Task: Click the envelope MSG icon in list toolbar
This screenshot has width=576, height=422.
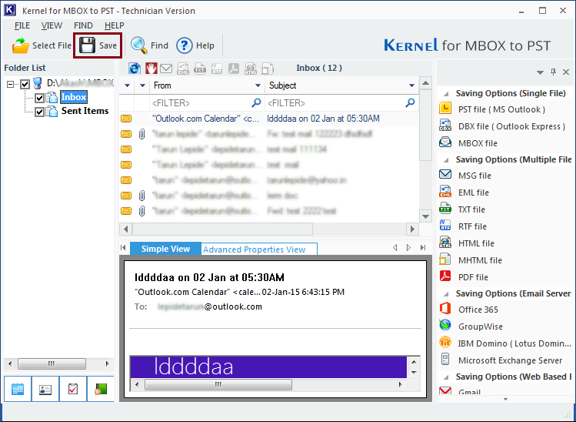Action: (166, 69)
